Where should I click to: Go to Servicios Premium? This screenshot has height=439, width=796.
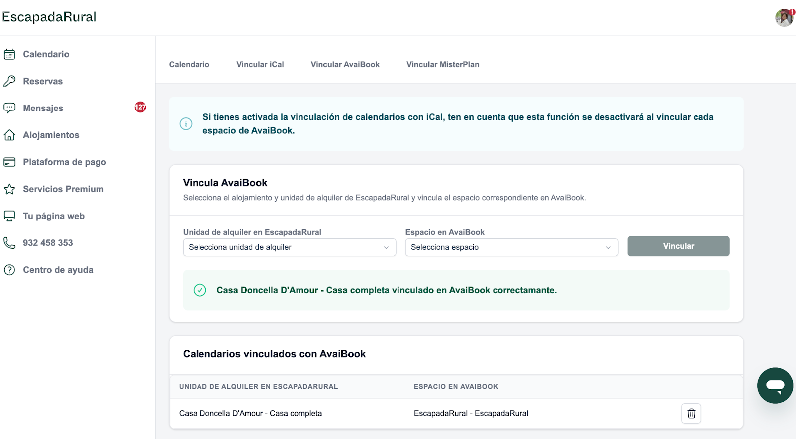tap(64, 189)
